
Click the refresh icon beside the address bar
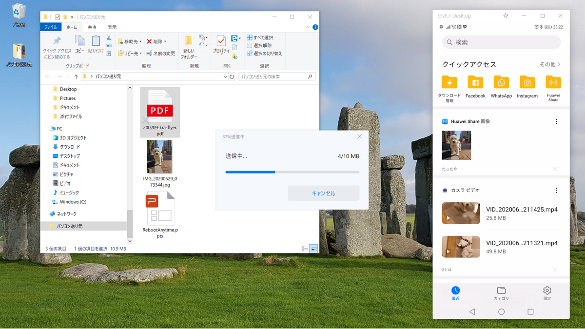pos(232,77)
